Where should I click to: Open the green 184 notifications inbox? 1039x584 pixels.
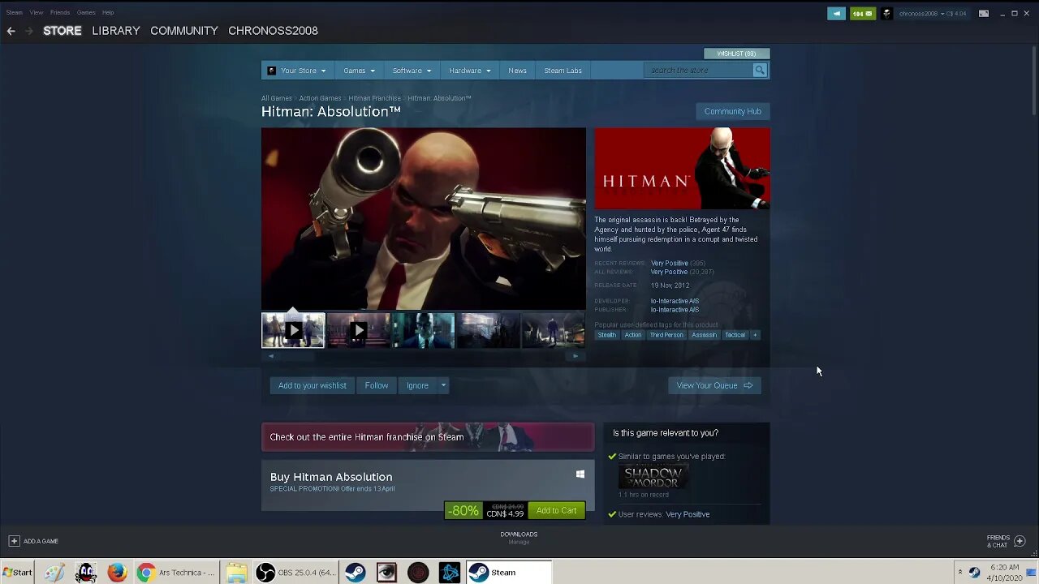[863, 13]
